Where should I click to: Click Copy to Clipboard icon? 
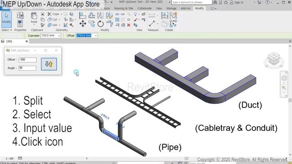click(x=42, y=20)
